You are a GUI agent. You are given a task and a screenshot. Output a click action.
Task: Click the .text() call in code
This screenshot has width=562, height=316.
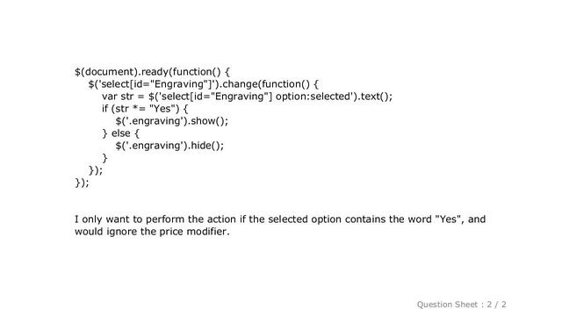point(373,97)
